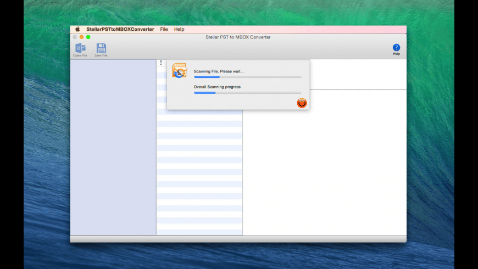Click the window title 'Stellar PST to MBOX Converter'
478x269 pixels.
coord(238,37)
